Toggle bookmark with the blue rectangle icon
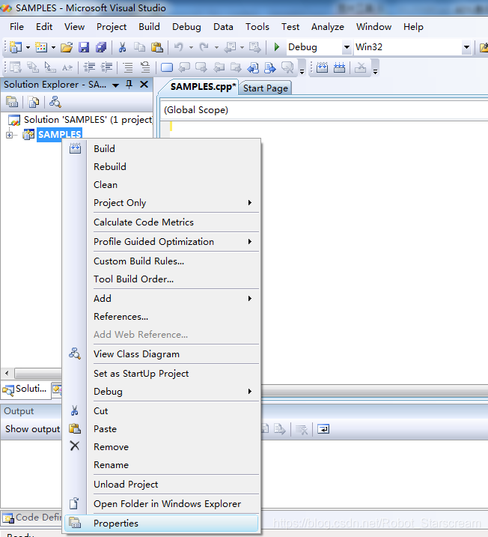488x537 pixels. point(167,67)
